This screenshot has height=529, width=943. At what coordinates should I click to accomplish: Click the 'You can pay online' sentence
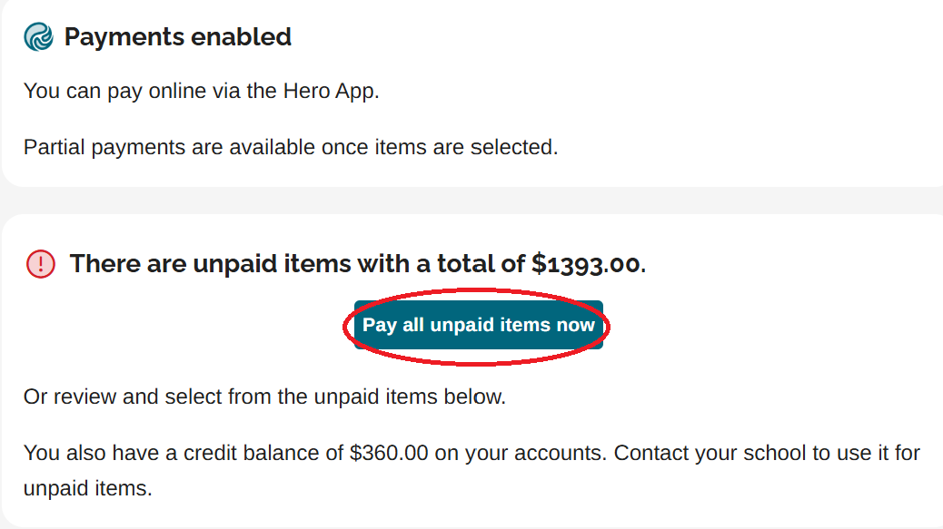point(200,92)
